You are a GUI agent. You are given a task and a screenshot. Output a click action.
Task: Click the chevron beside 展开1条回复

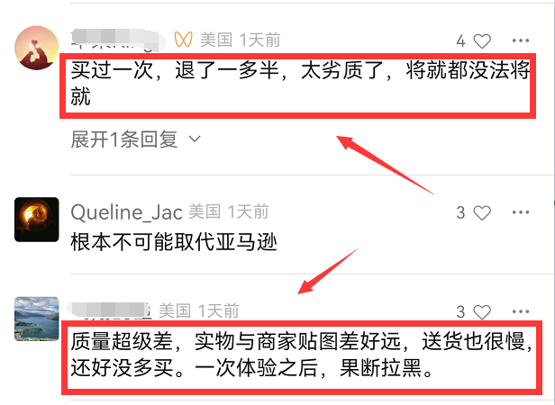pos(195,139)
